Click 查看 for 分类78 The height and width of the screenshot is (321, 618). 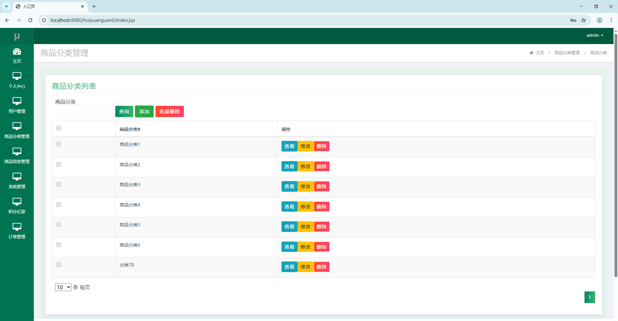point(290,267)
